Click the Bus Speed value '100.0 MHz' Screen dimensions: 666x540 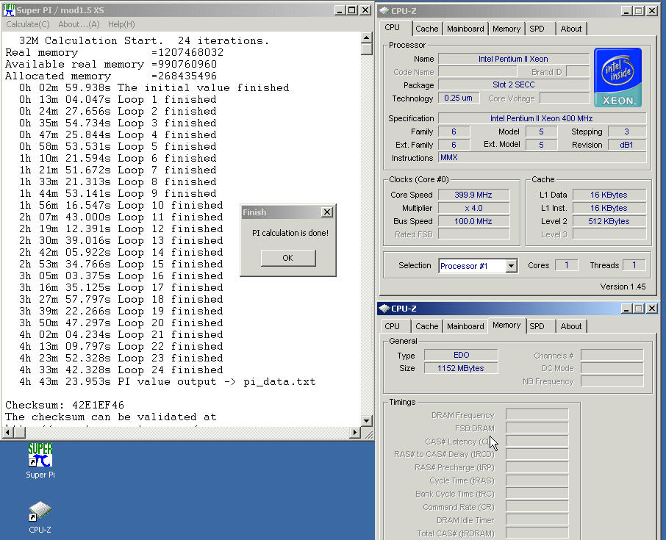pos(473,221)
